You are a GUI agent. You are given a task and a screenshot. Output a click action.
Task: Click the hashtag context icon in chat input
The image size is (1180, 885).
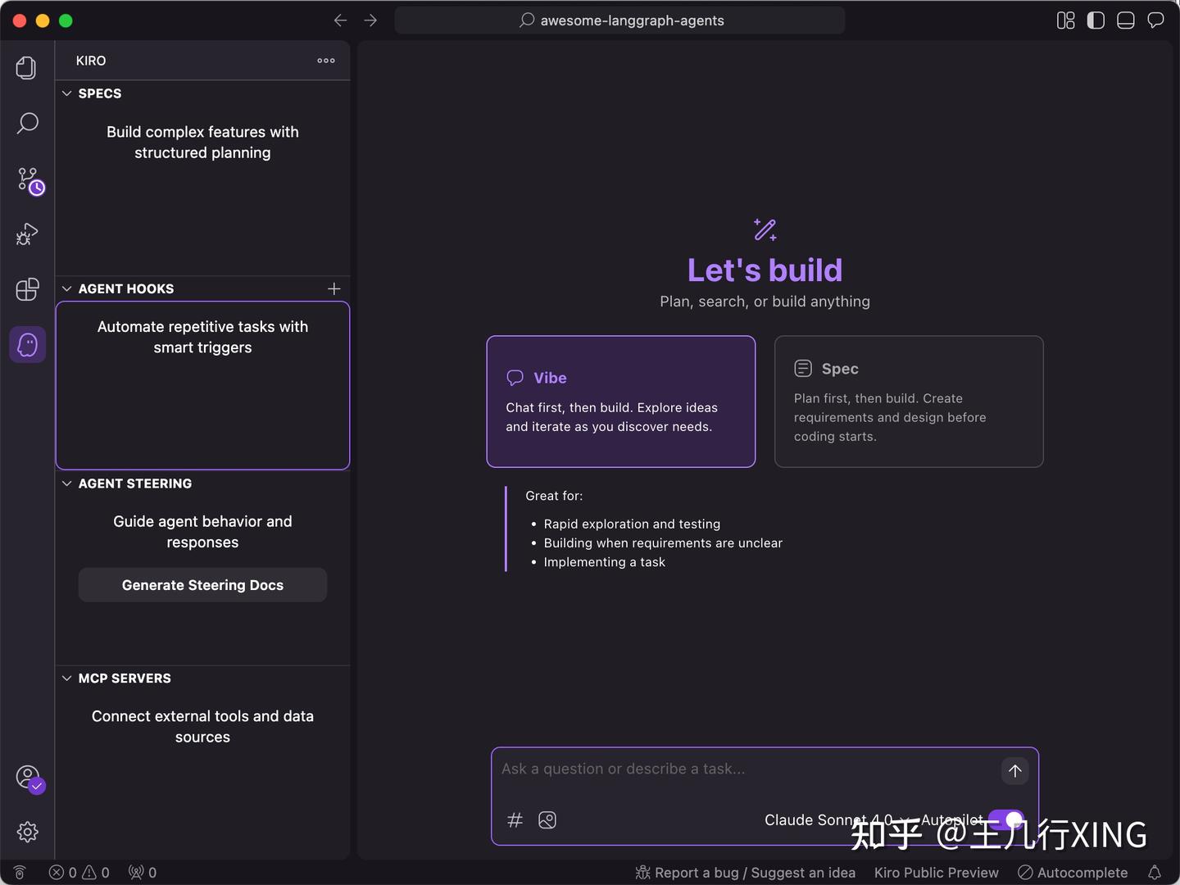(x=515, y=819)
